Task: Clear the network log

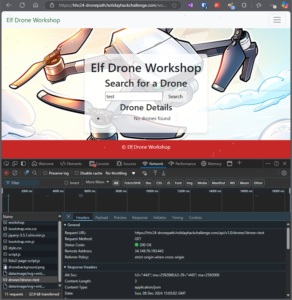Action: 15,173
